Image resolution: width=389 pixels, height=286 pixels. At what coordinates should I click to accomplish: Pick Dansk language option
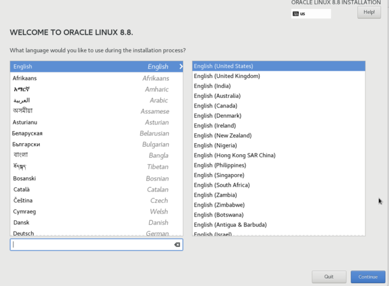[96, 222]
